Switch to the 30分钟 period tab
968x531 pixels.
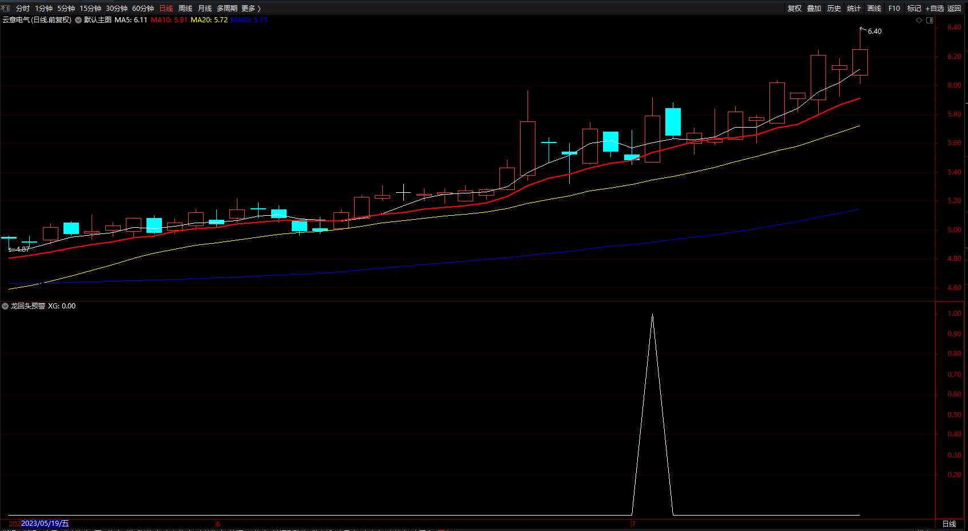(117, 9)
